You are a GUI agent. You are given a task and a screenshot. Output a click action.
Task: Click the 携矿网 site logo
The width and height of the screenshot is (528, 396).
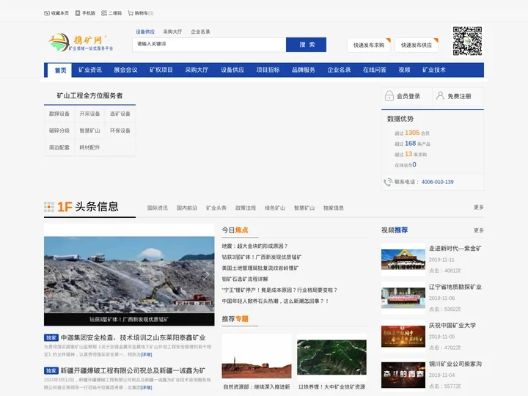click(81, 43)
